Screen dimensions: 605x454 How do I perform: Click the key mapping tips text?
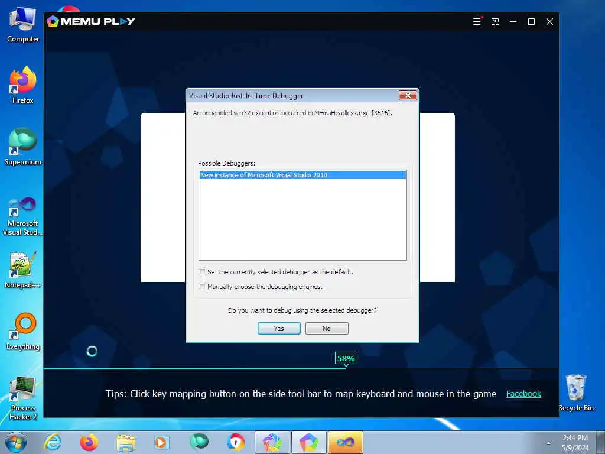(x=301, y=394)
